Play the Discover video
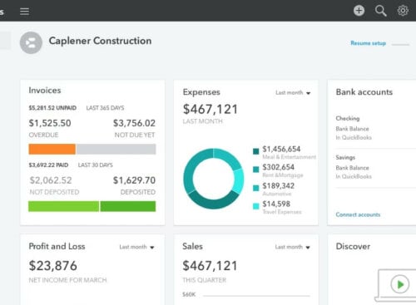This screenshot has height=305, width=416. (x=399, y=284)
